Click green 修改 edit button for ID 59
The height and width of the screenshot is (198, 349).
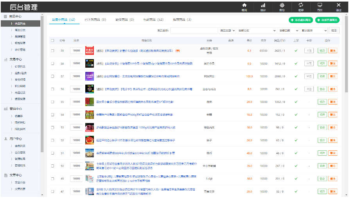coord(322,51)
